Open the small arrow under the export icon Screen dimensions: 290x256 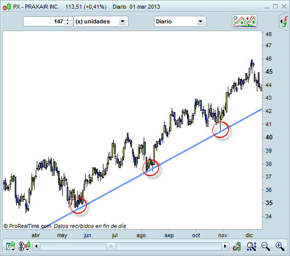[x=13, y=249]
